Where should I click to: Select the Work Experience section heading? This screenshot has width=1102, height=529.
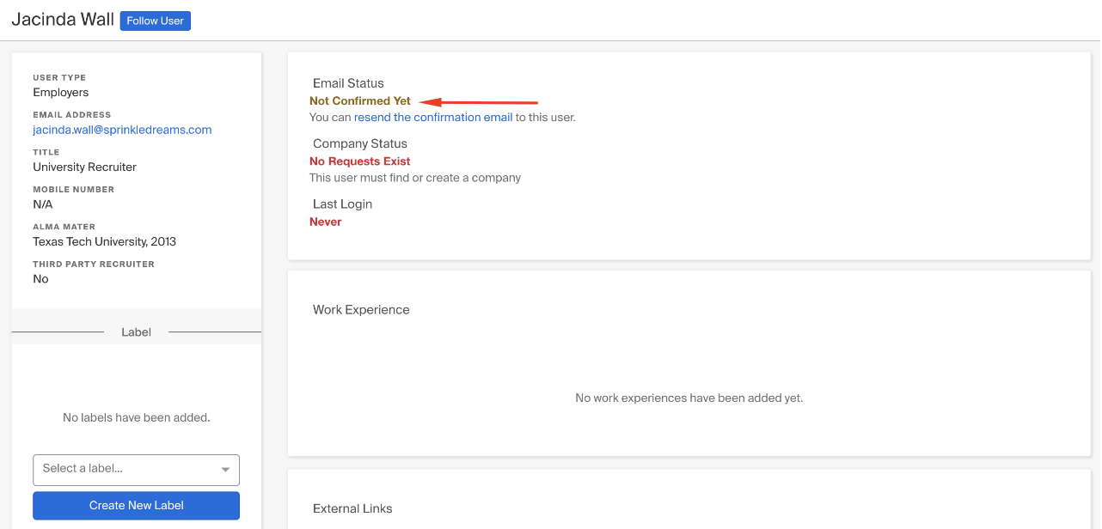point(361,310)
